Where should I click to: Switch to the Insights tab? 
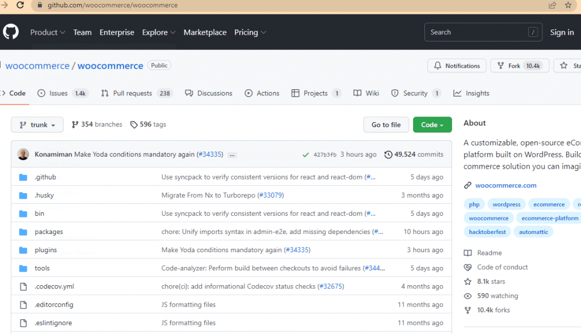click(471, 93)
